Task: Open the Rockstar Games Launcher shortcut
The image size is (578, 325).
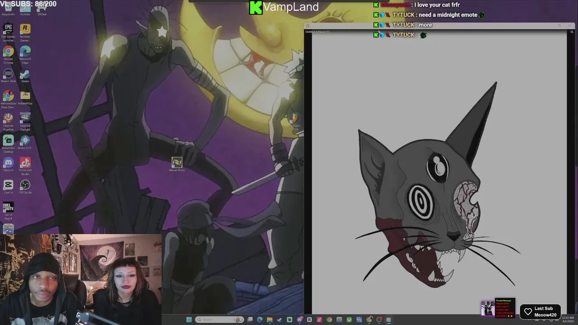Action: (x=25, y=32)
